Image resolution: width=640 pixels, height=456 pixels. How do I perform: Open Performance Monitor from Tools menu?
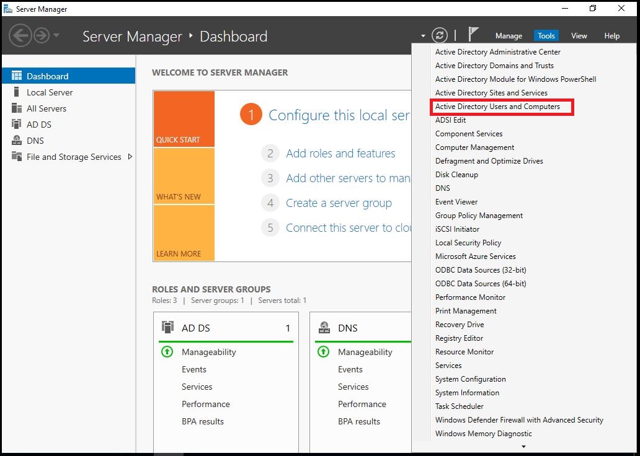[x=470, y=297]
